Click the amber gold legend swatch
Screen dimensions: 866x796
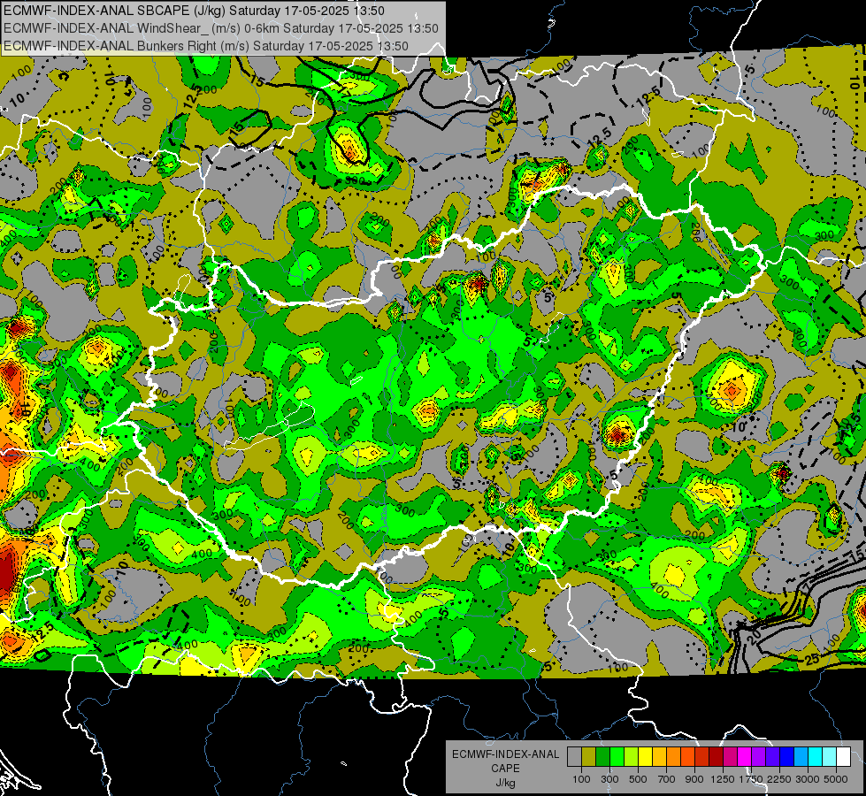[x=659, y=757]
